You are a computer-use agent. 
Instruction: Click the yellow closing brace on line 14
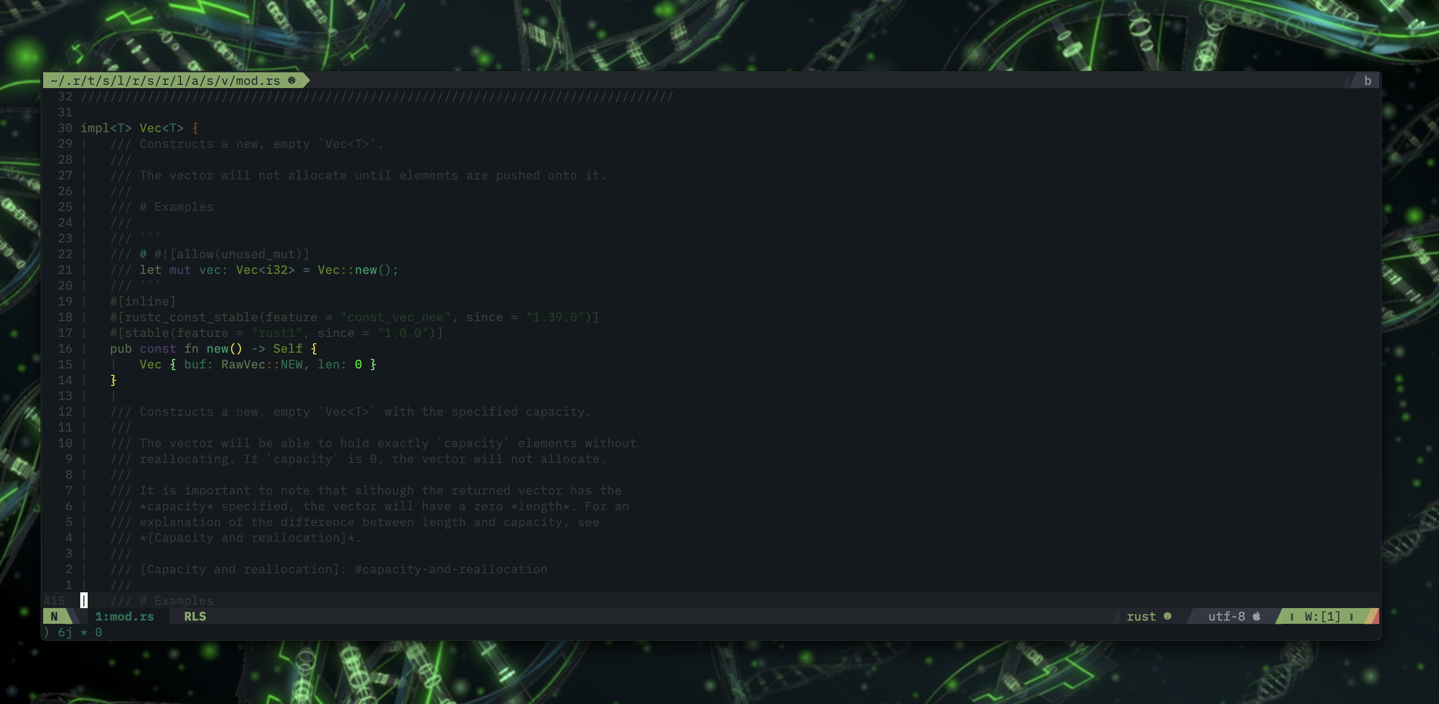pyautogui.click(x=113, y=380)
